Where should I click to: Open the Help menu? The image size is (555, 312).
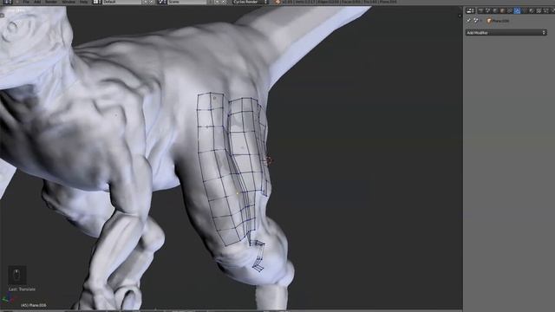point(83,2)
